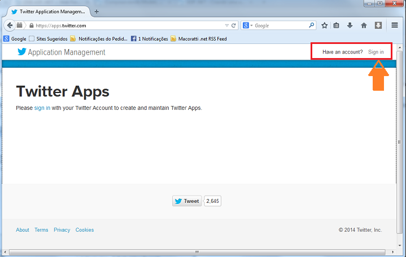This screenshot has height=257, width=406.
Task: Open a new tab with the plus button
Action: [x=97, y=11]
